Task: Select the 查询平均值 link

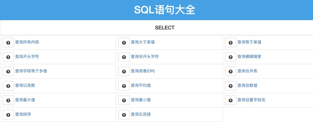Action: (x=141, y=85)
